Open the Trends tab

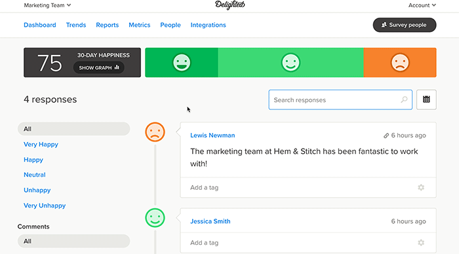[x=76, y=25]
